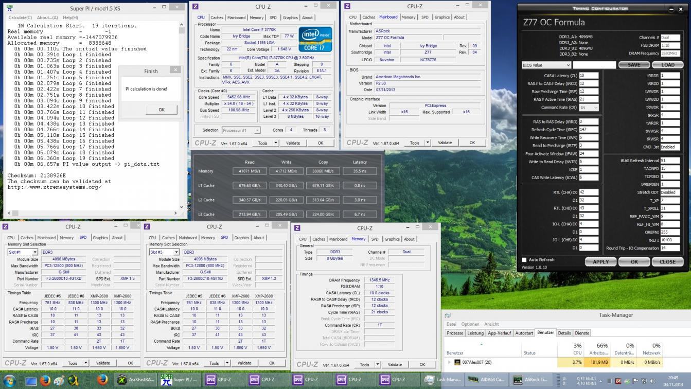Screen dimensions: 691x389
Task: Click the AIDA64 Memory Read value 41071 MB/s
Action: coord(249,171)
